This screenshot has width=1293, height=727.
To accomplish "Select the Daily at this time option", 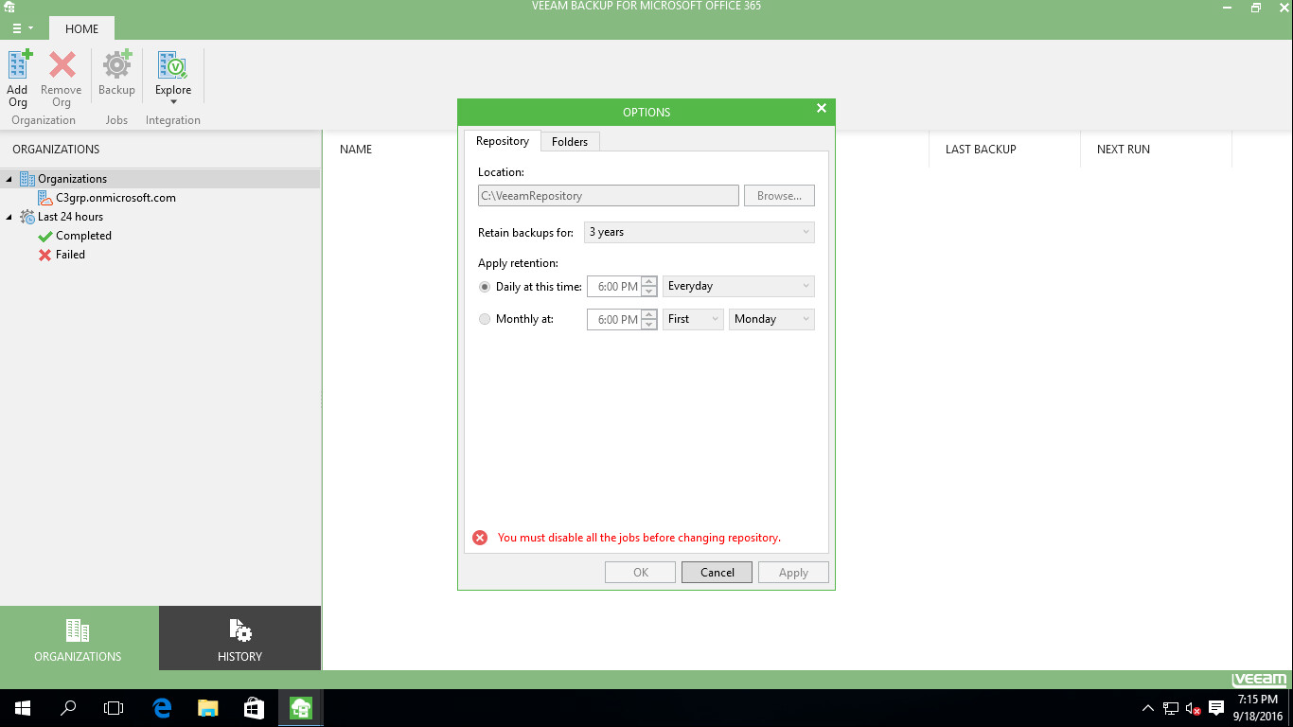I will point(486,287).
